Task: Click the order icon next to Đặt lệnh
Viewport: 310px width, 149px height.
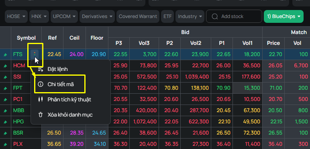Action: 40,69
